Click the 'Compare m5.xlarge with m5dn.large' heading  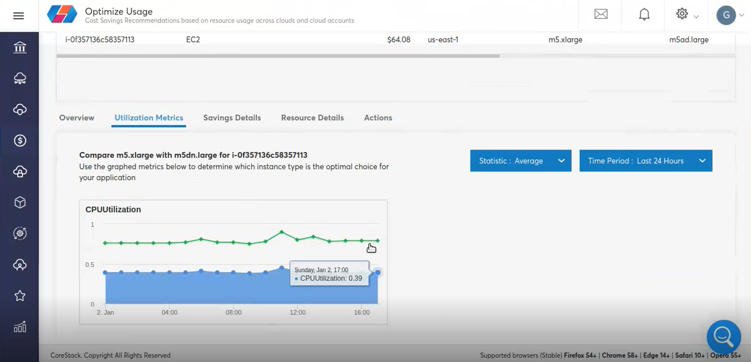point(193,155)
